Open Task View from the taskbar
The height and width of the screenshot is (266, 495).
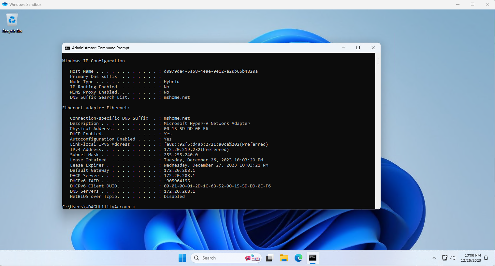269,258
